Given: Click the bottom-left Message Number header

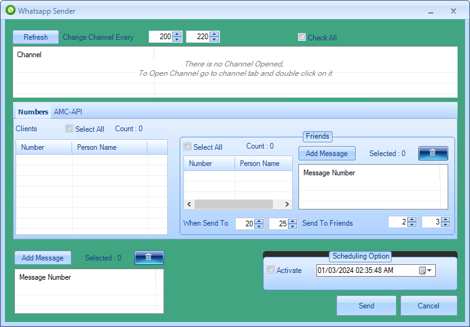Looking at the screenshot, I should (x=85, y=277).
